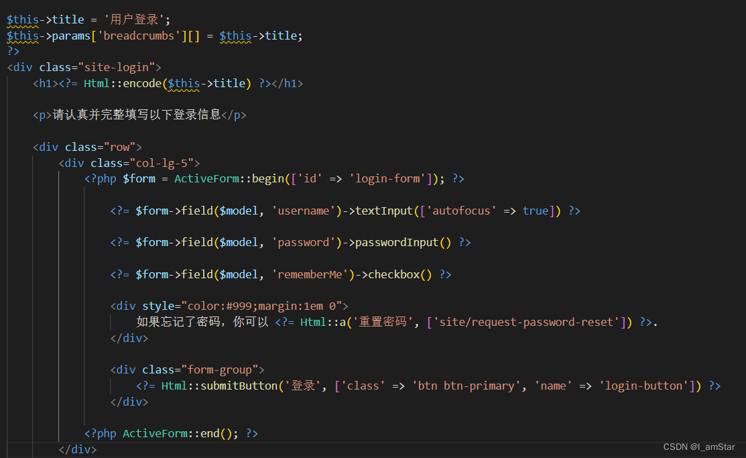Click the paragraph text 请认真并完整填写以下登录信息
The image size is (746, 458).
(x=137, y=115)
